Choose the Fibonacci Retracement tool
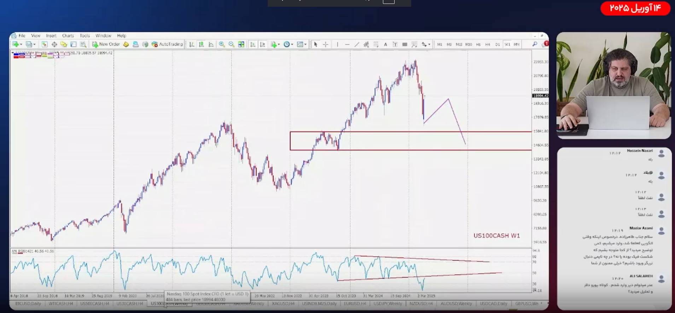The width and height of the screenshot is (675, 313). 376,44
